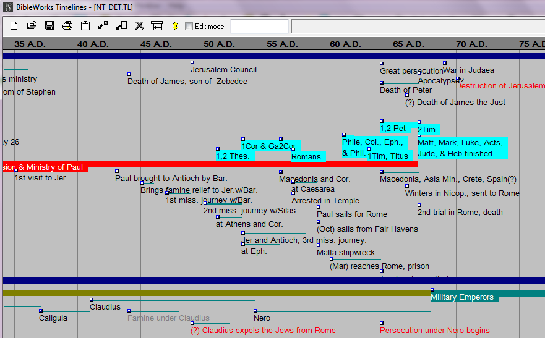Enable the Edit mode checkbox
Viewport: 545px width, 338px height.
click(x=189, y=27)
